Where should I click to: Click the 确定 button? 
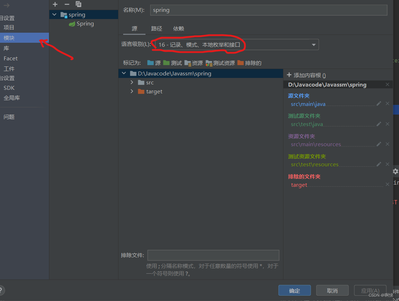click(x=295, y=290)
